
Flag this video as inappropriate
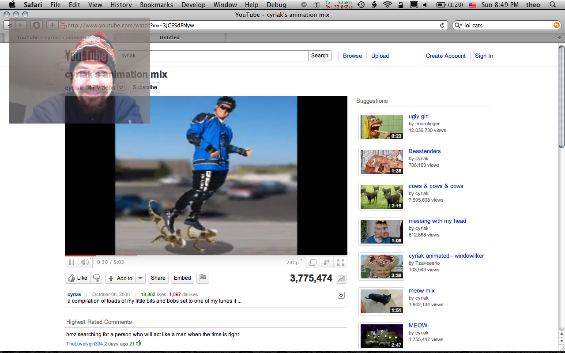click(x=203, y=278)
